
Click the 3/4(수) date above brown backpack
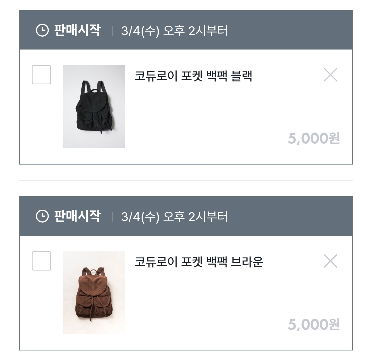point(140,217)
